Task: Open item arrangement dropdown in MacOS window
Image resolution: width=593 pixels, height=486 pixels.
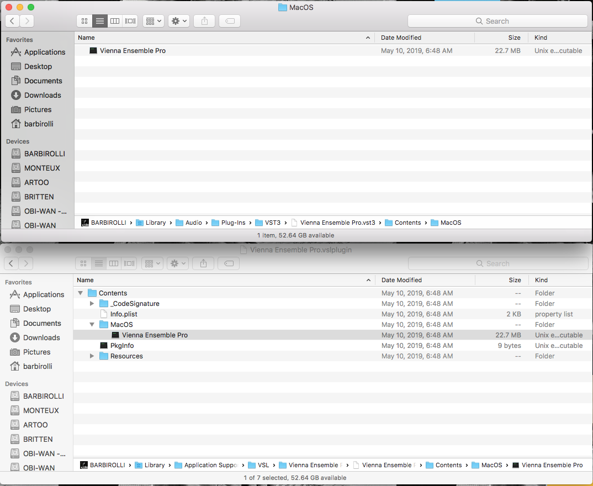Action: click(x=153, y=21)
